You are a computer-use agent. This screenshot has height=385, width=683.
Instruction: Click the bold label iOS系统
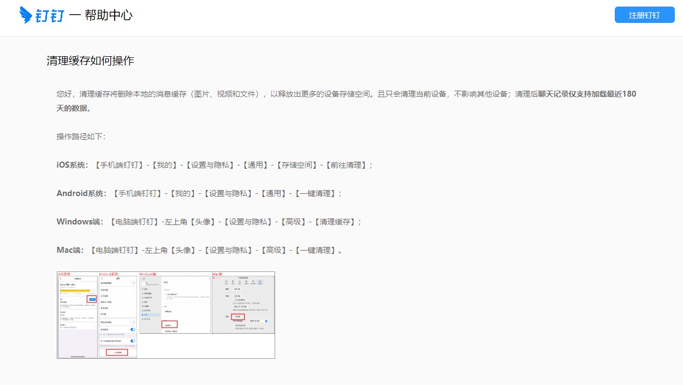click(x=71, y=164)
